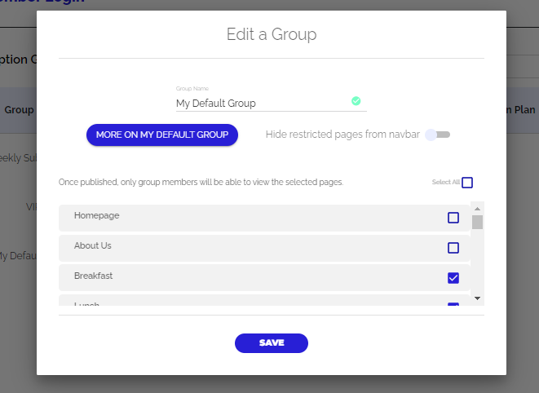Click the page list scrollbar up arrow

478,207
